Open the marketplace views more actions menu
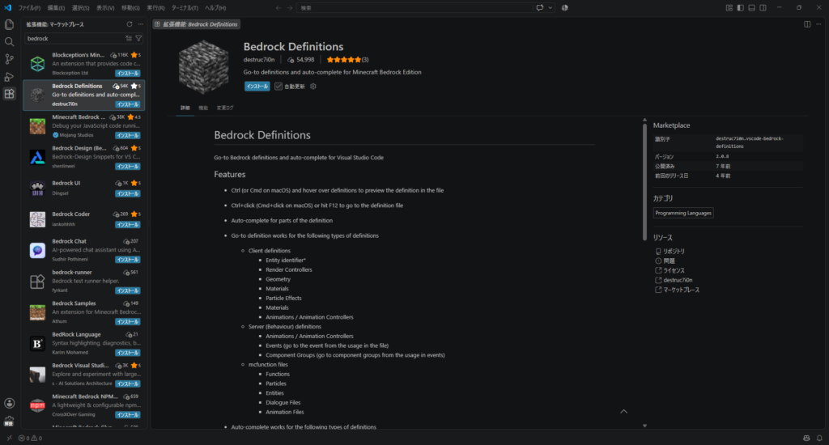The width and height of the screenshot is (829, 445). click(x=141, y=24)
